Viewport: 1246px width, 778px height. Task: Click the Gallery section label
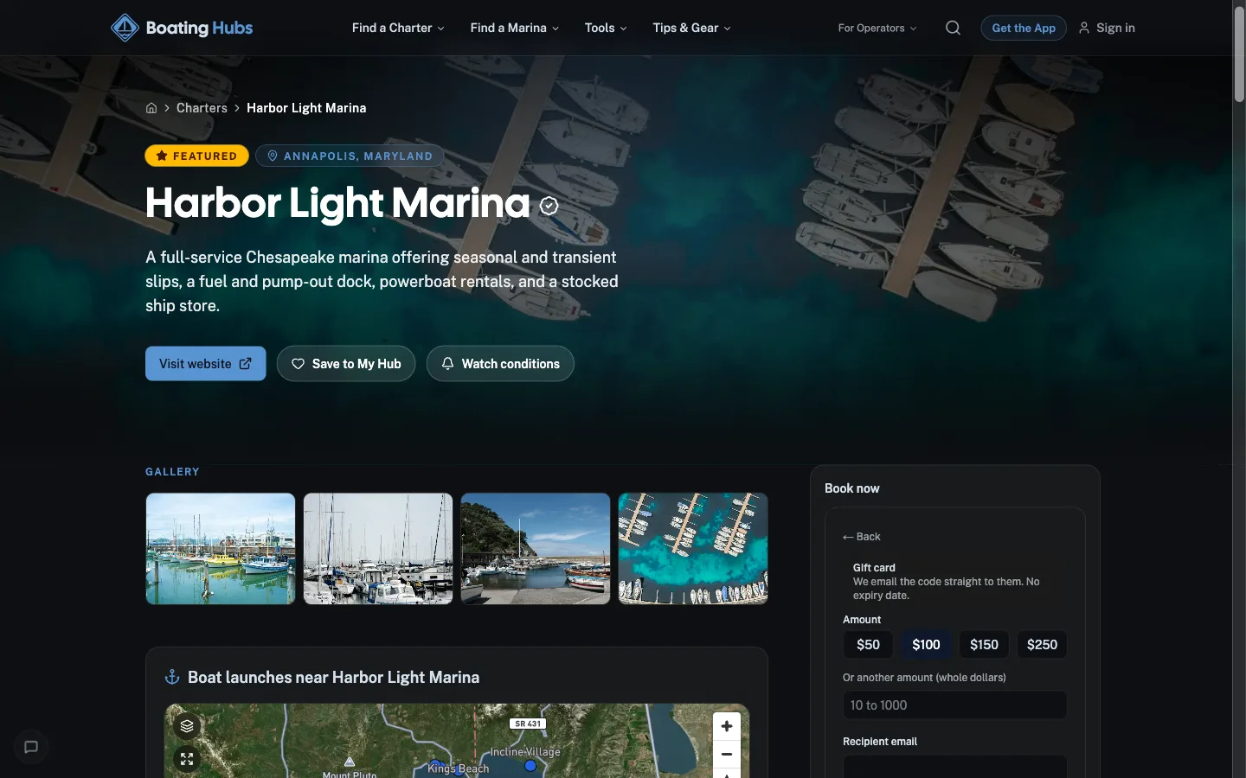172,472
